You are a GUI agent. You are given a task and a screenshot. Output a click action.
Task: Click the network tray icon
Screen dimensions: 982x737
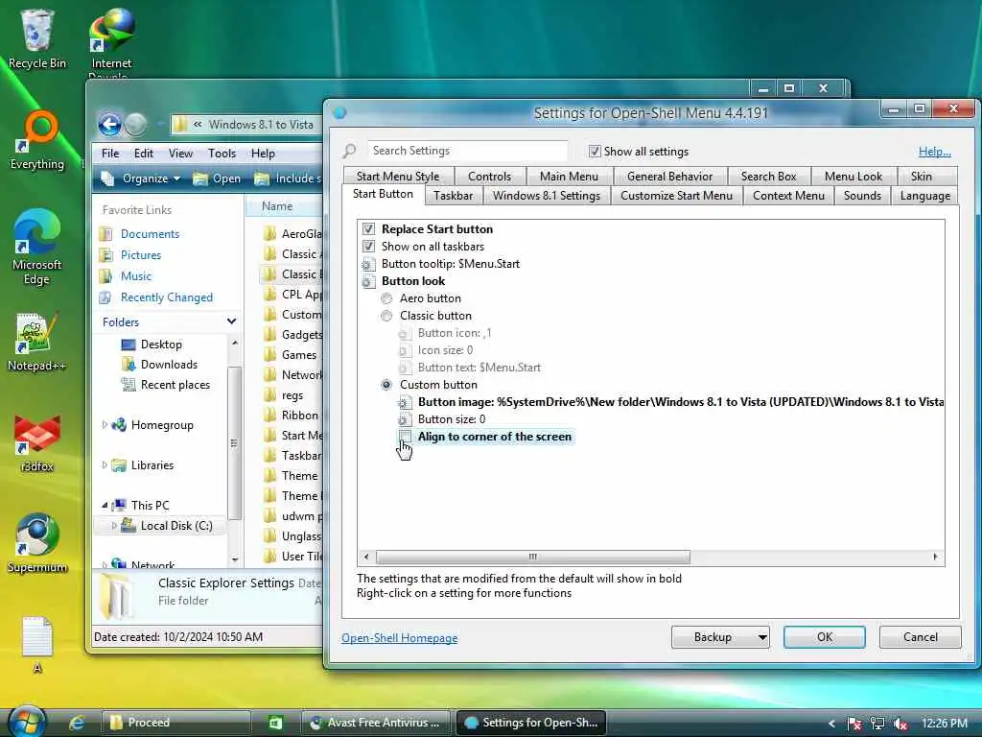click(877, 724)
